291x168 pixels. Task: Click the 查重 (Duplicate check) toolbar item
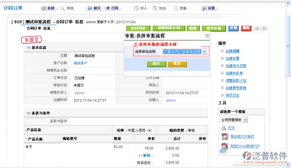point(179,8)
